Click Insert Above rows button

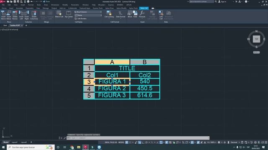pyautogui.click(x=3, y=15)
